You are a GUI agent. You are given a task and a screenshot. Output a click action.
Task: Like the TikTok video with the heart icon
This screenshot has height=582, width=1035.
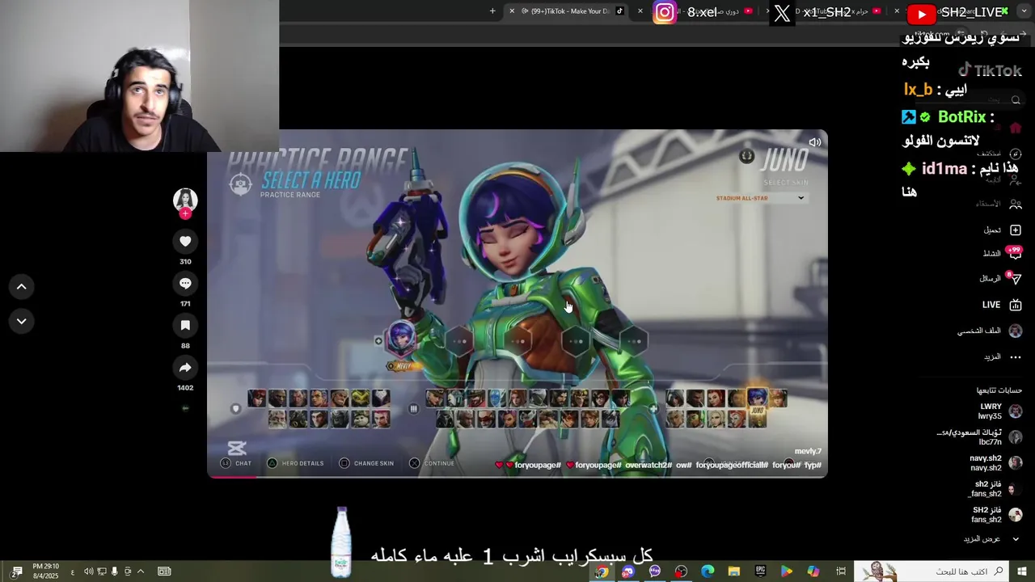tap(185, 241)
